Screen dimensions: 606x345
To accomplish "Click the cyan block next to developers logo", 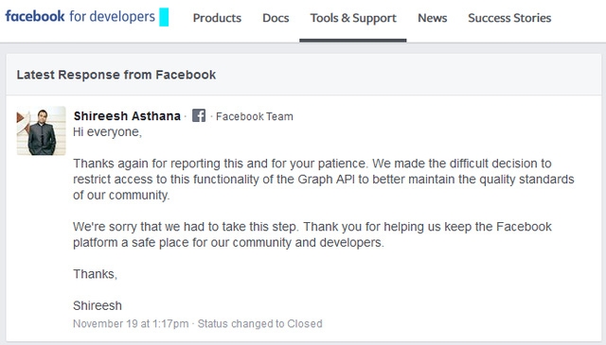I will pos(164,17).
